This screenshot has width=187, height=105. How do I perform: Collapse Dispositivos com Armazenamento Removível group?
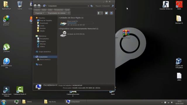click(x=59, y=29)
